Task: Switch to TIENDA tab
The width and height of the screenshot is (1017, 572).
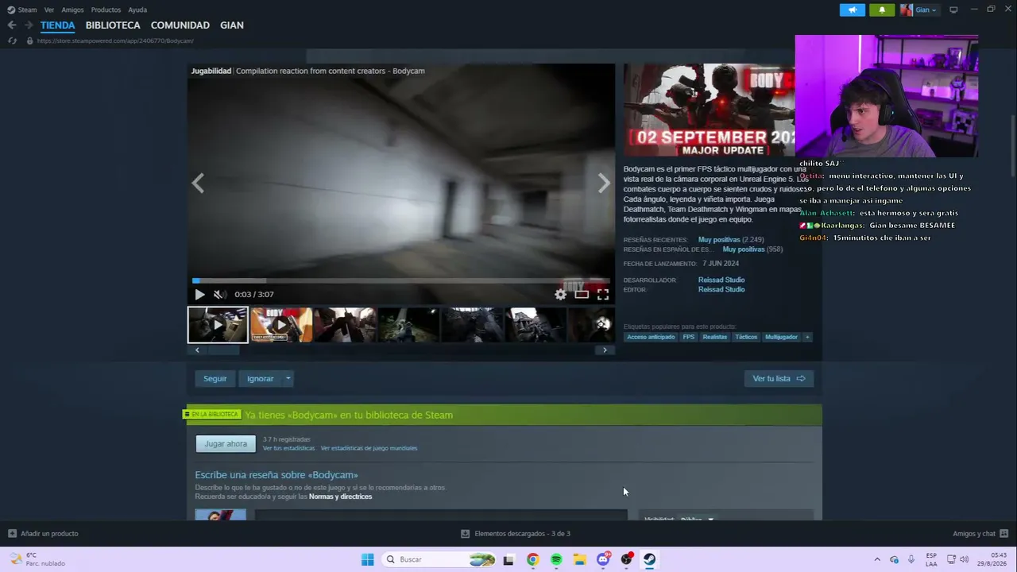Action: coord(58,25)
